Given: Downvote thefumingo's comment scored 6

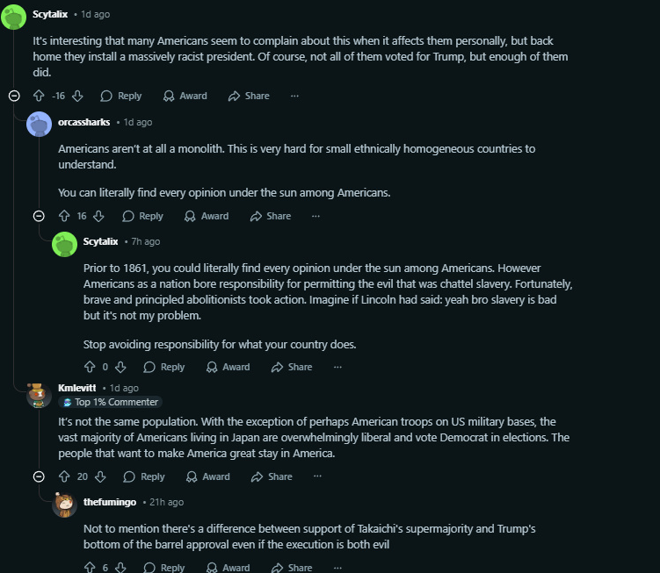Looking at the screenshot, I should [x=120, y=568].
